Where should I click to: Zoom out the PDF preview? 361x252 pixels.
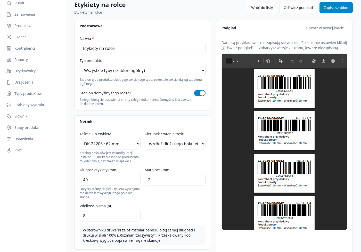click(x=250, y=61)
